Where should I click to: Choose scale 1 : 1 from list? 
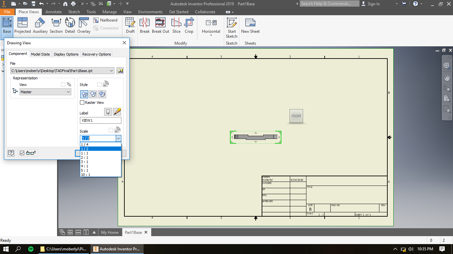[100, 153]
